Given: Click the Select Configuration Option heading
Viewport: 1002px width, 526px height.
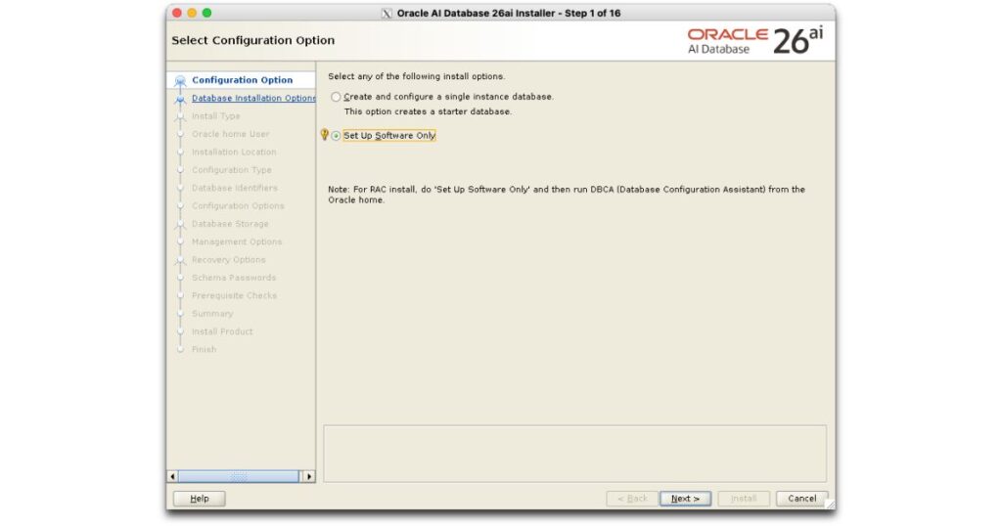Looking at the screenshot, I should (253, 40).
